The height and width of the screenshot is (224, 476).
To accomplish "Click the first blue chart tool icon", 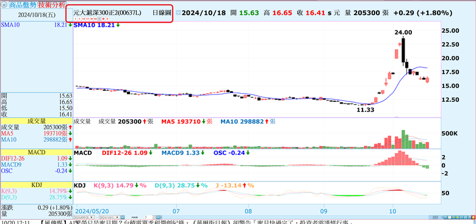I will [x=445, y=217].
